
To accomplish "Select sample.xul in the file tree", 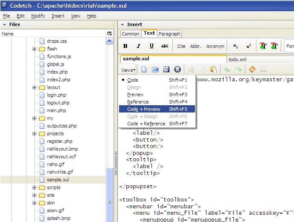I will coord(58,180).
